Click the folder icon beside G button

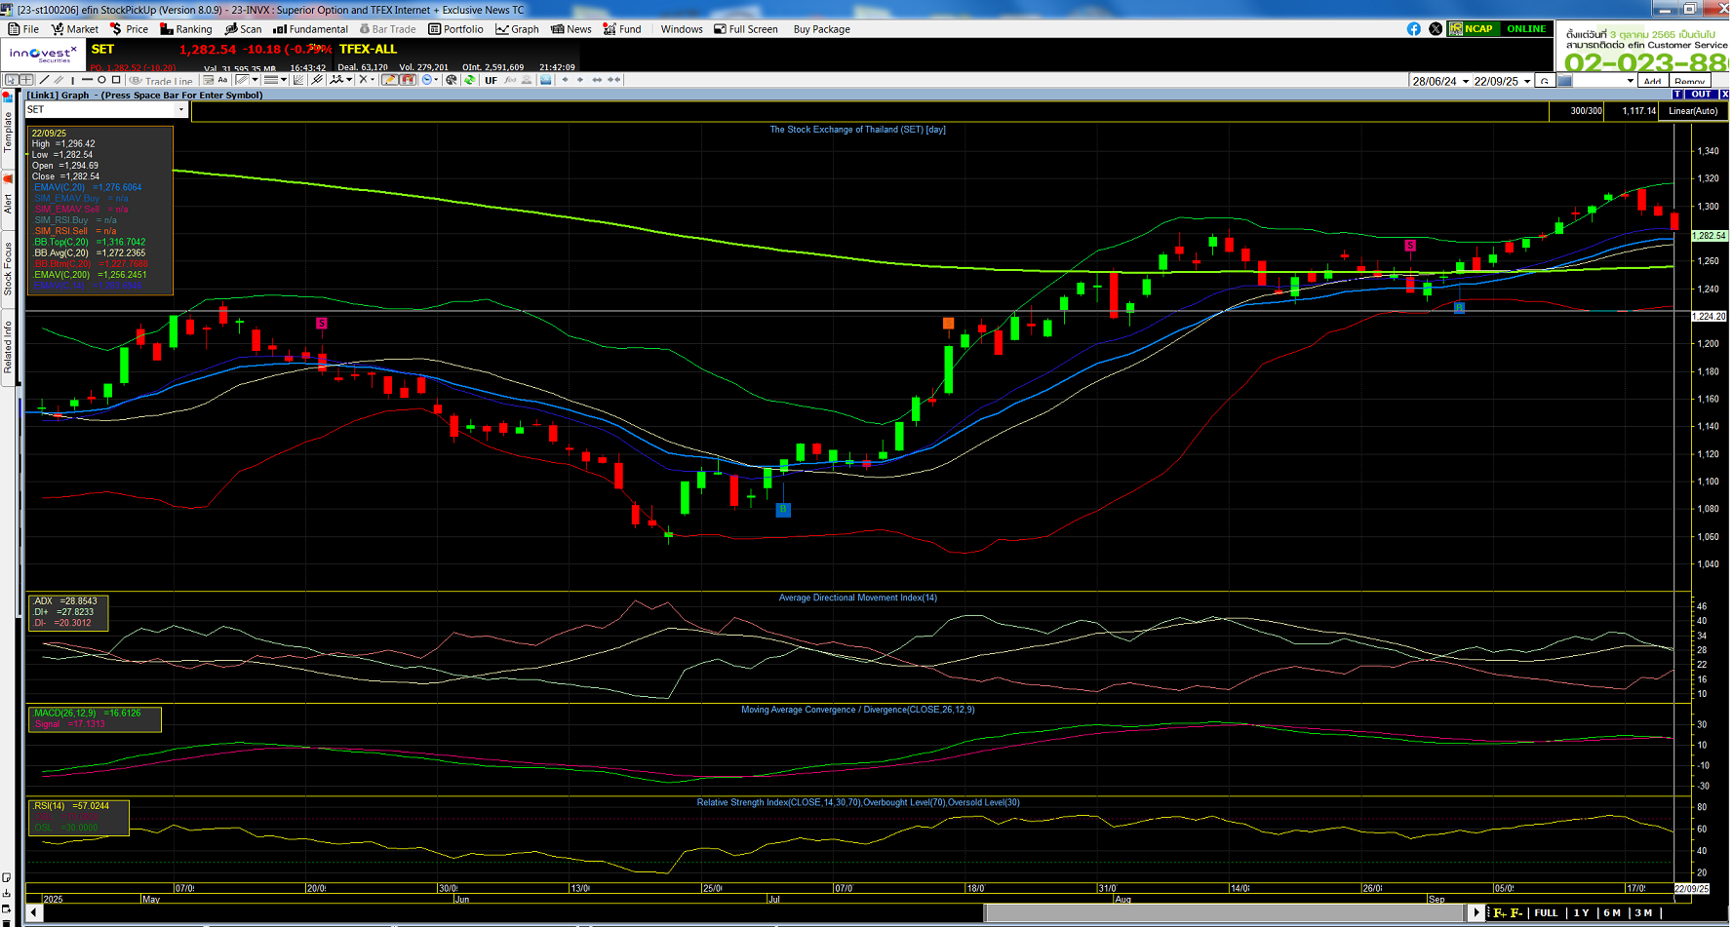pos(1564,81)
